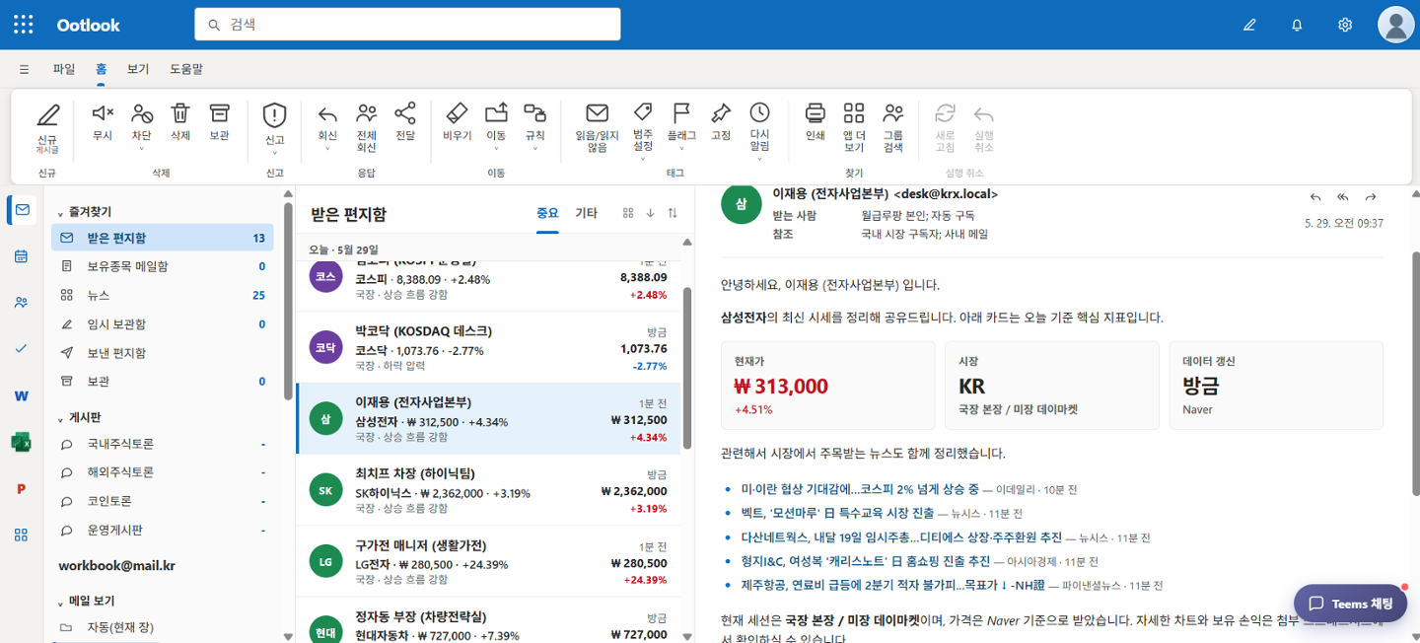The width and height of the screenshot is (1420, 643).
Task: Set 다시 알림 snooze clock
Action: click(x=759, y=126)
